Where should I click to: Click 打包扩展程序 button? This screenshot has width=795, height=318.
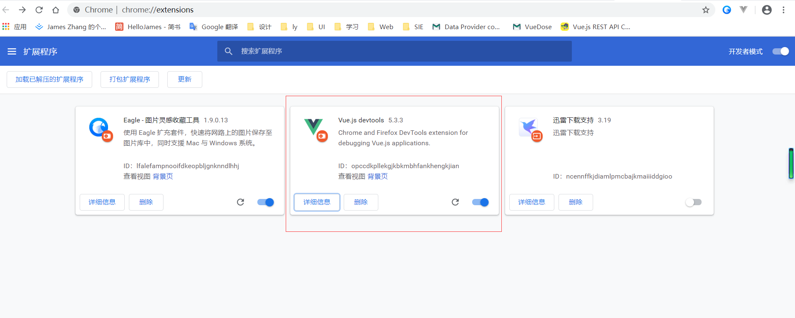(130, 79)
